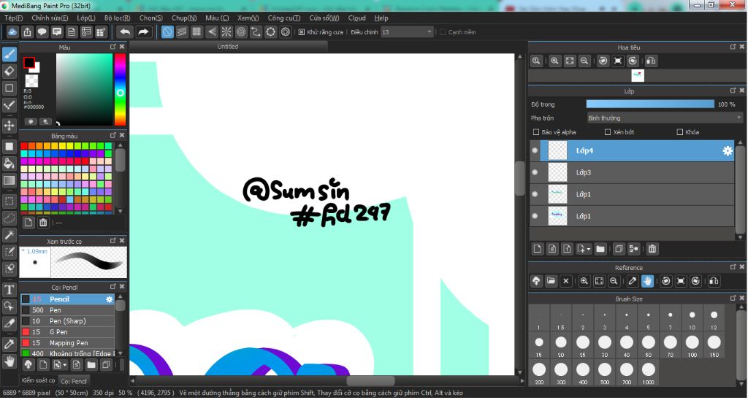The image size is (748, 400).
Task: Open the Điều chỉnh correction value dropdown
Action: click(407, 32)
